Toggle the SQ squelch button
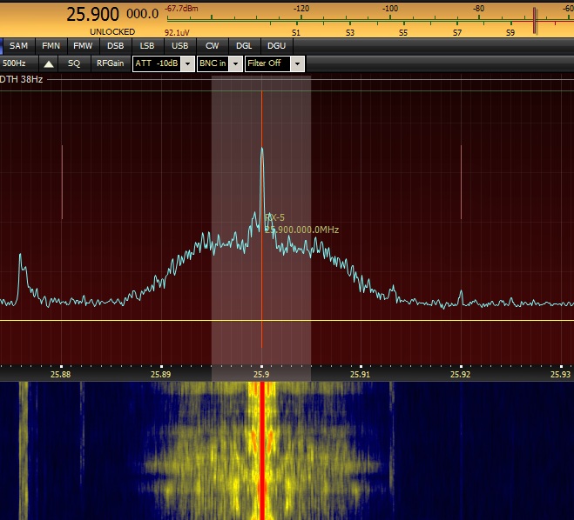574x520 pixels. (x=74, y=63)
